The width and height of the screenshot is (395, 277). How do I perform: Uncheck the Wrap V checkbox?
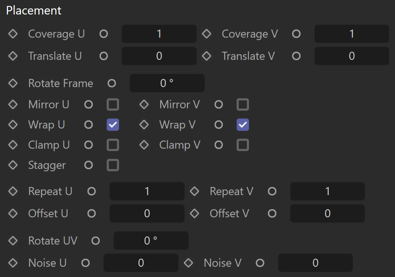pyautogui.click(x=243, y=125)
